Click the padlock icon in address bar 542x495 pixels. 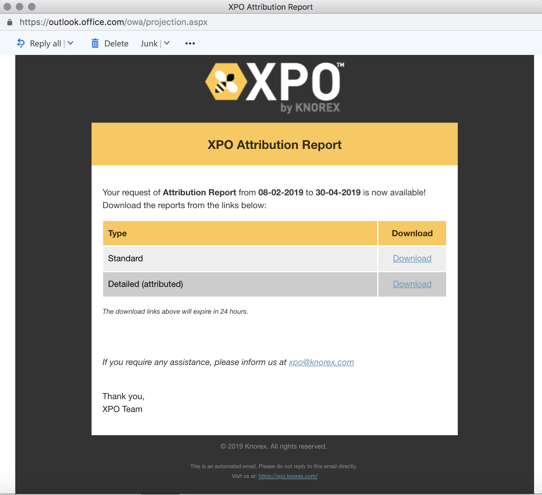tap(10, 22)
